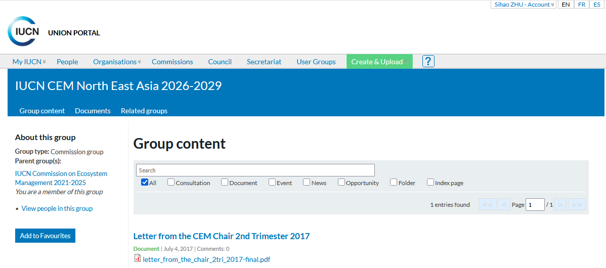Screen dimensions: 606x268
Task: Open the People menu item
Action: point(67,62)
